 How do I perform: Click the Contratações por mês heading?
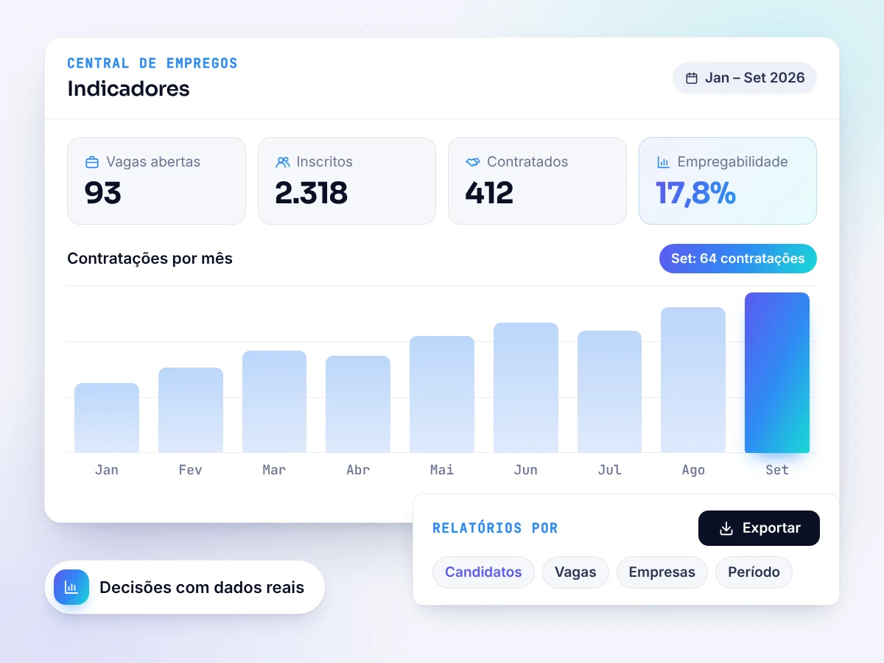150,259
